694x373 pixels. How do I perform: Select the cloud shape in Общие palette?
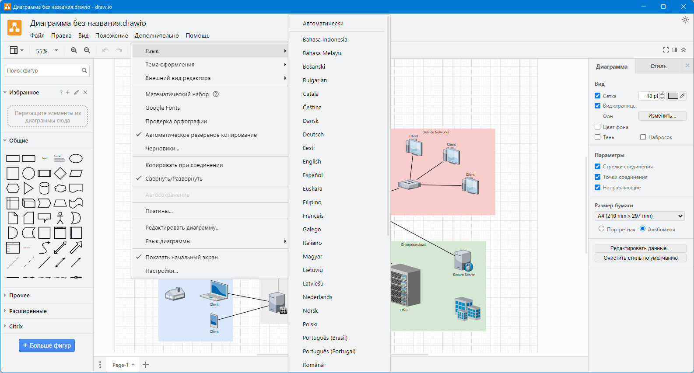pos(60,188)
